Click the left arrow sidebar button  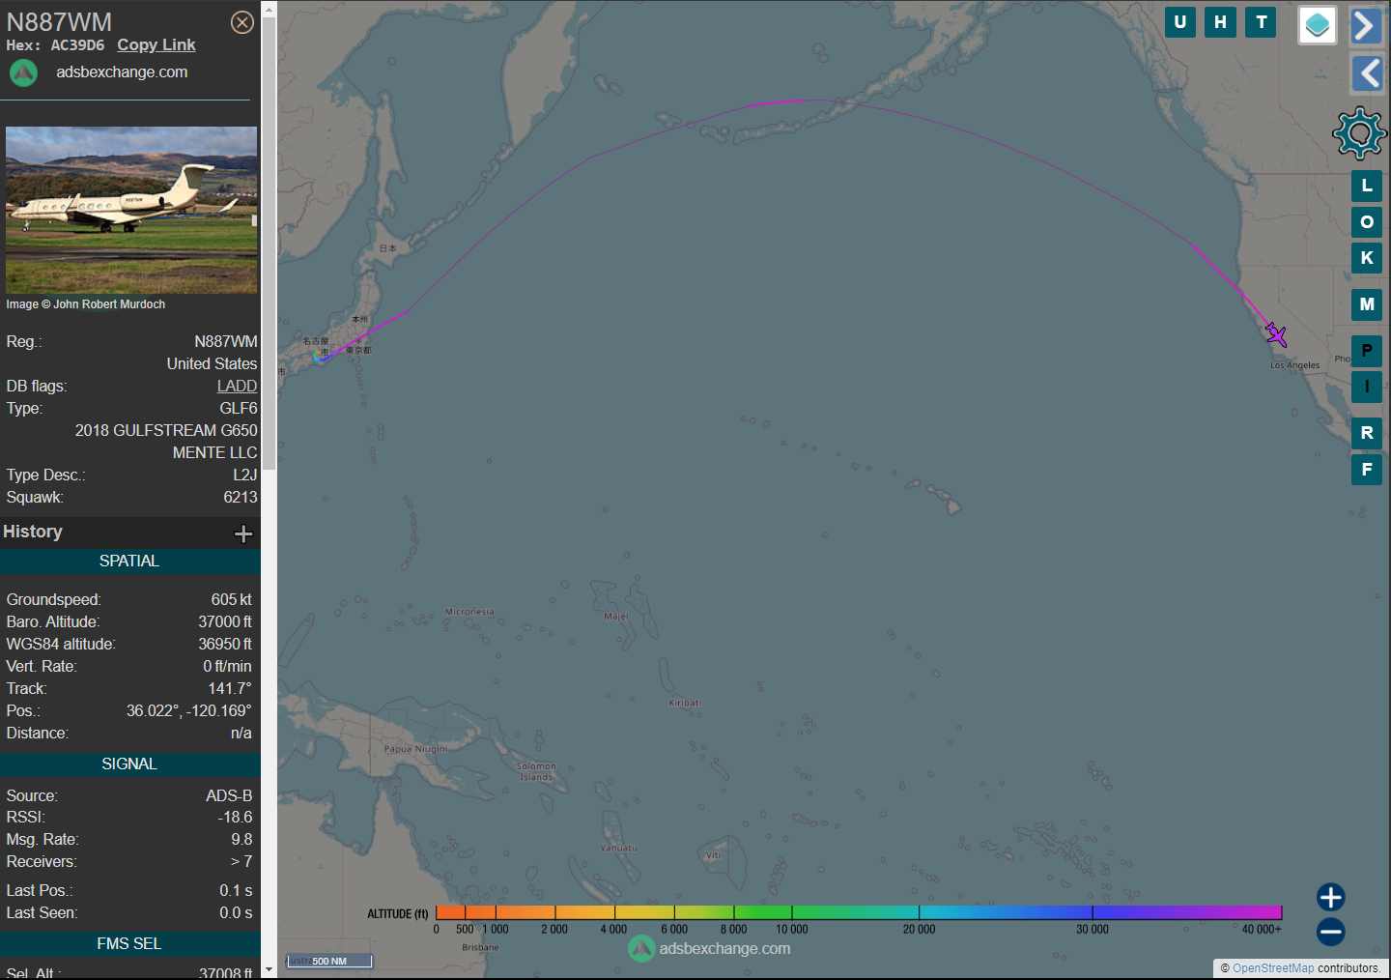coord(1366,72)
